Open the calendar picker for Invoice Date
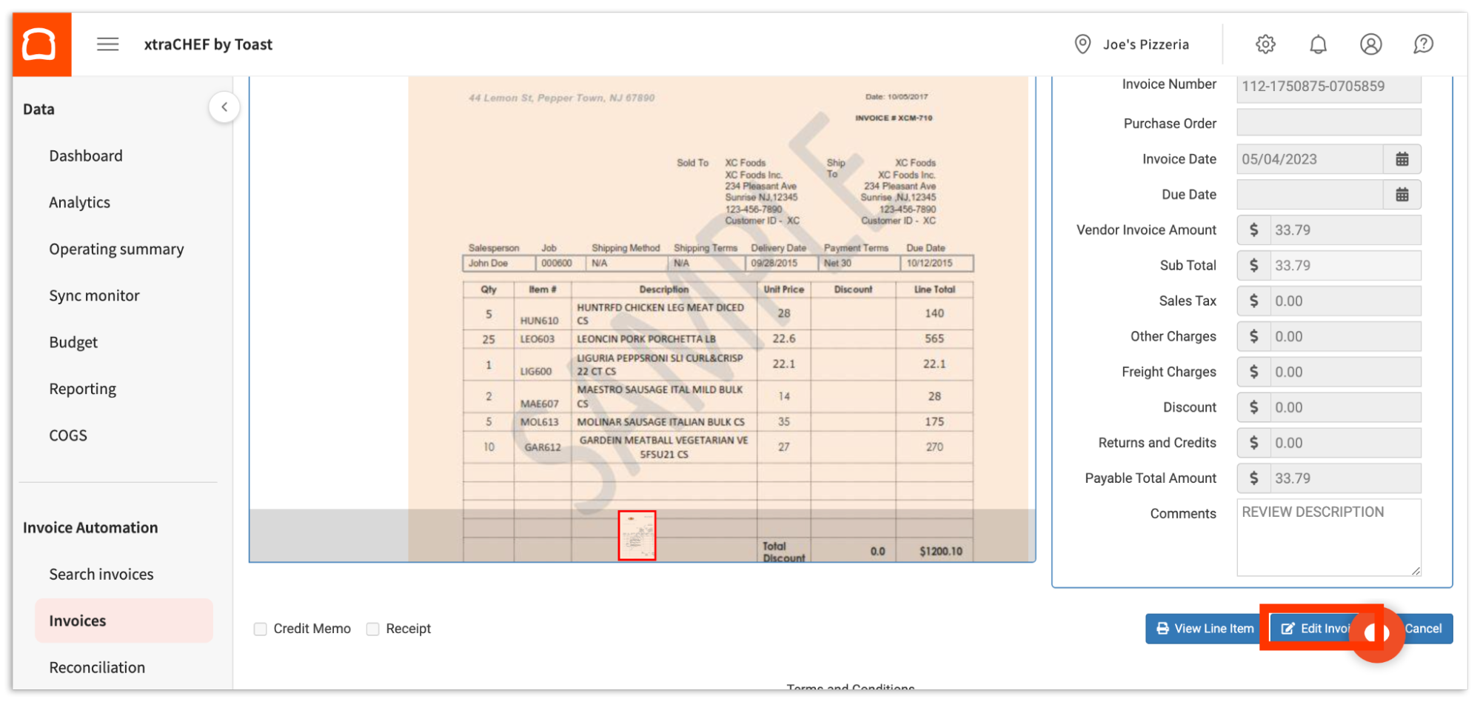 [1402, 158]
